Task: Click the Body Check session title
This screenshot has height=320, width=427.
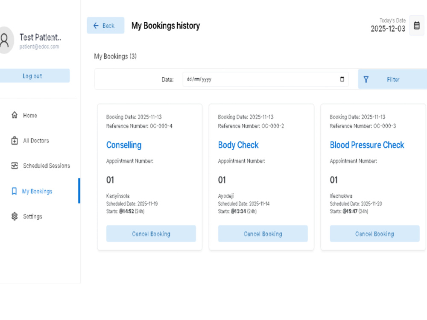Action: [x=238, y=145]
